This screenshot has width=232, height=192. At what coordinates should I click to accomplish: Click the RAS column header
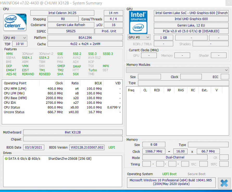click(181, 90)
